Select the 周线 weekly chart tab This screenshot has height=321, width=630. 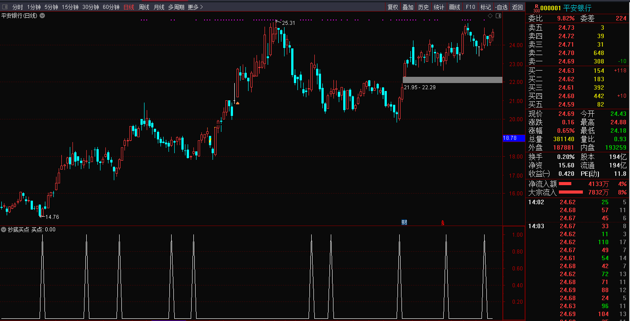coord(144,7)
